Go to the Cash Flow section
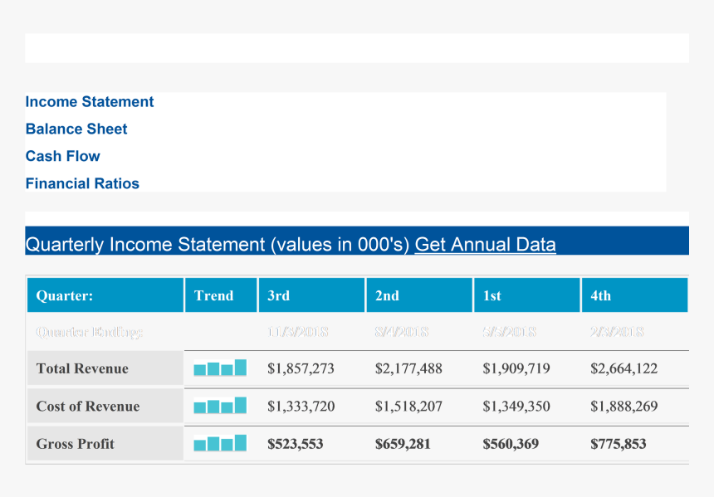This screenshot has width=714, height=497. pos(63,157)
